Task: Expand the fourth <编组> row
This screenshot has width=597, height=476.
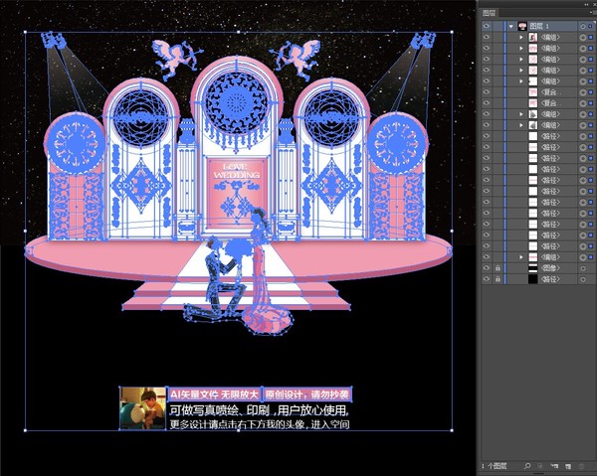Action: [521, 71]
